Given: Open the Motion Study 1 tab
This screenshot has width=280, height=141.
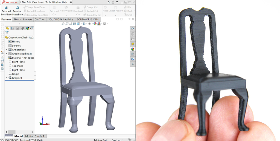Looking at the screenshot, I should pyautogui.click(x=34, y=136).
